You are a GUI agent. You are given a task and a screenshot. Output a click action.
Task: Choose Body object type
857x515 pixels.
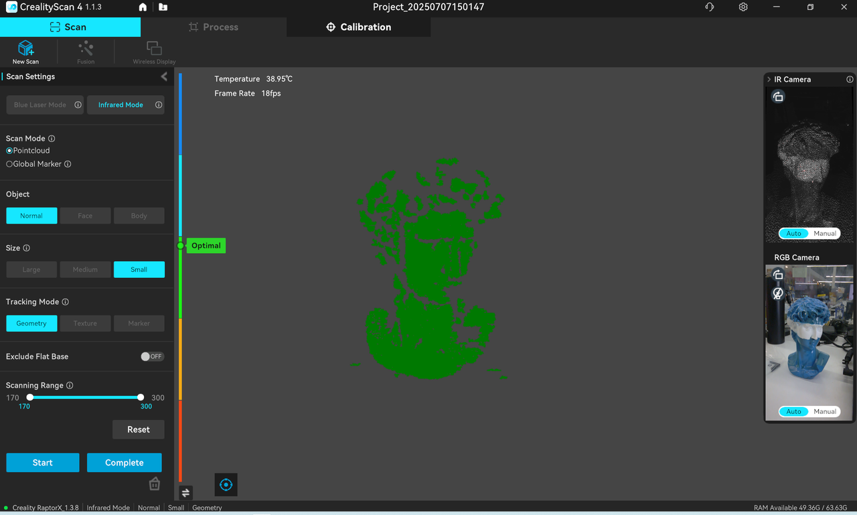coord(139,216)
